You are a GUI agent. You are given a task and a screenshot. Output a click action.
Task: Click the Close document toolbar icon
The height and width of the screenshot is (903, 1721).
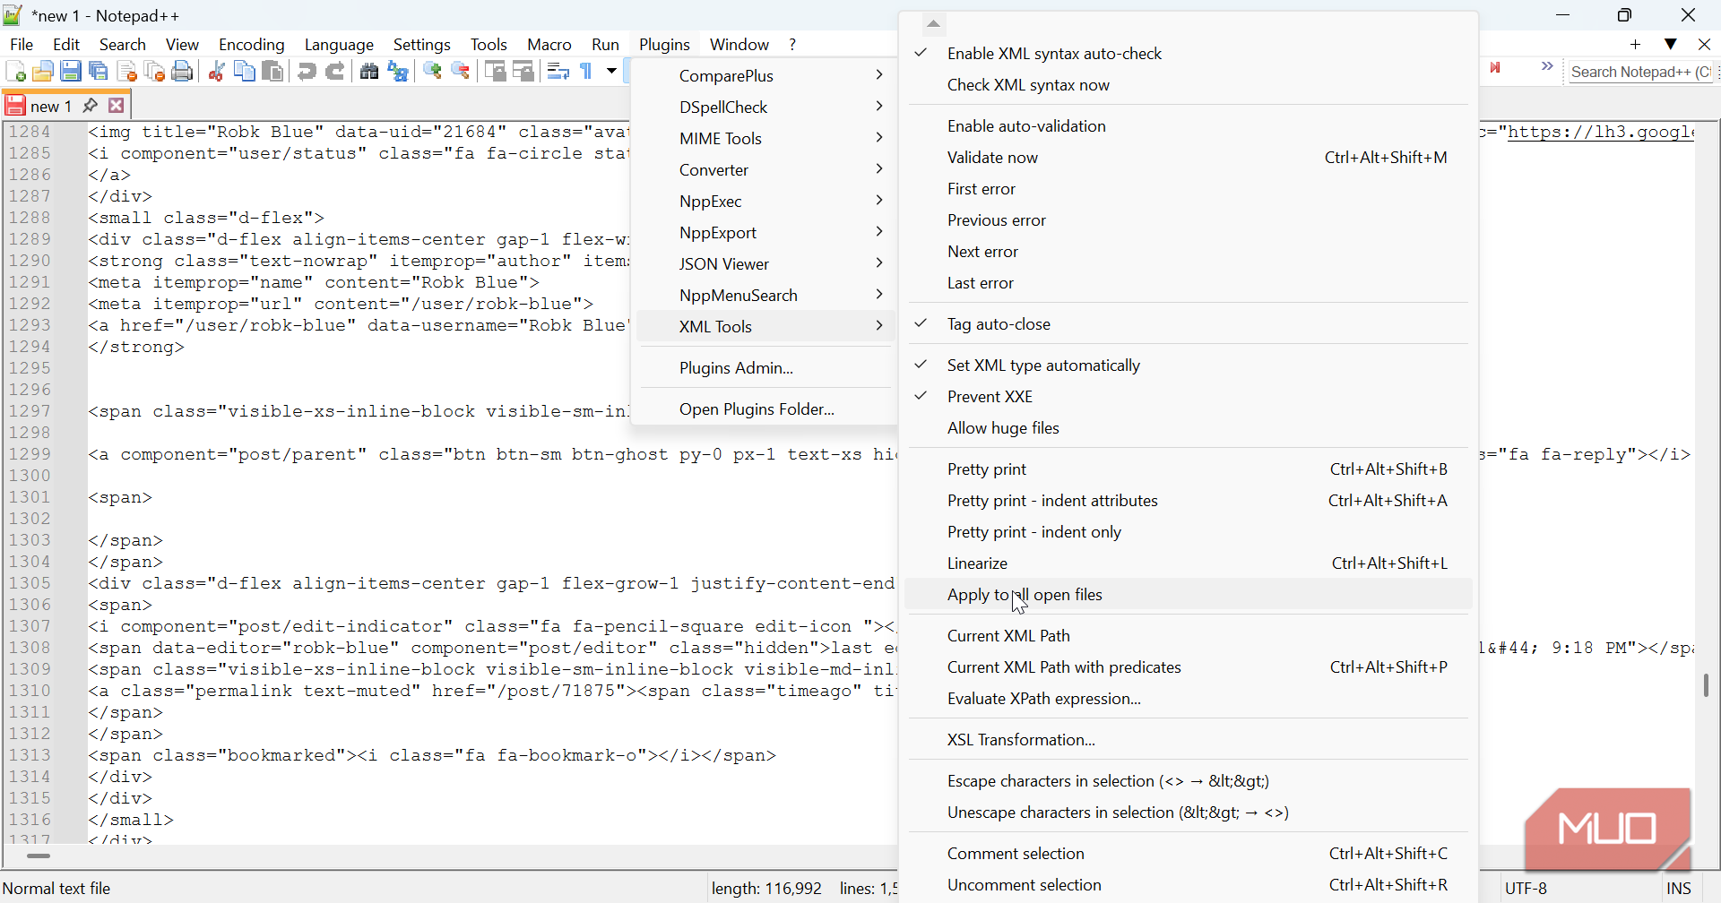(x=126, y=72)
